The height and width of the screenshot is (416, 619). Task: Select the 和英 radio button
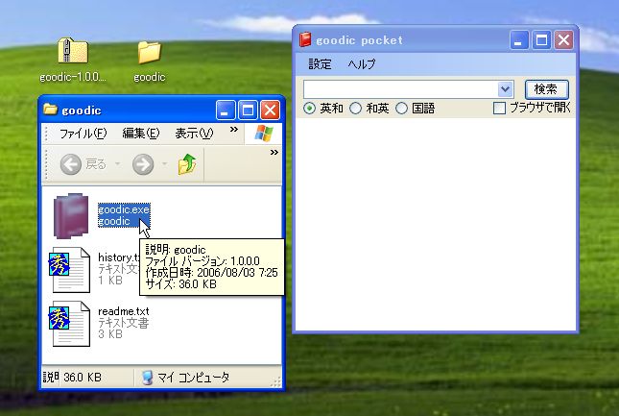[x=356, y=109]
